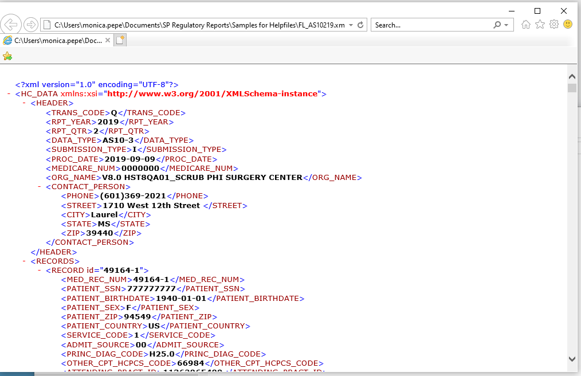The image size is (581, 376).
Task: Click the smiley feedback icon
Action: (568, 25)
